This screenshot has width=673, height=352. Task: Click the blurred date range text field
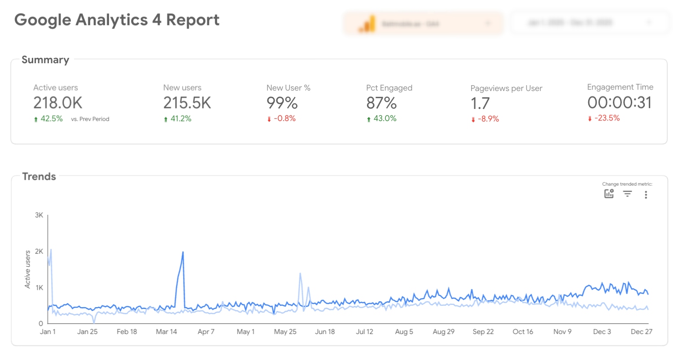577,22
